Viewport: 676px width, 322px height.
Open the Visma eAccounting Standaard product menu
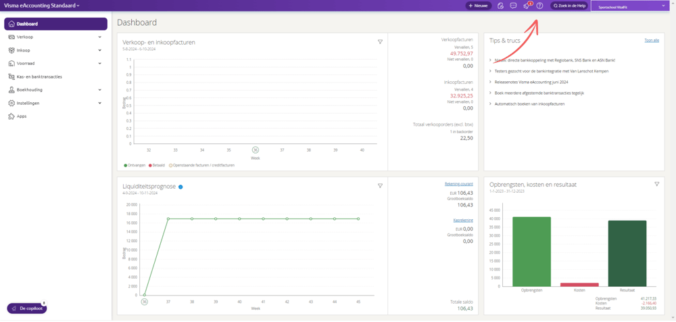coord(42,5)
